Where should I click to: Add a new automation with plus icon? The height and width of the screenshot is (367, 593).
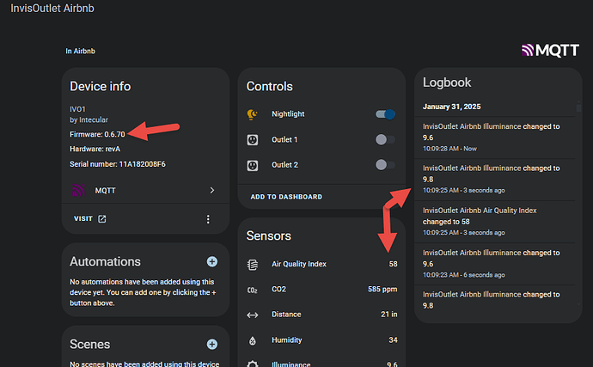click(212, 261)
